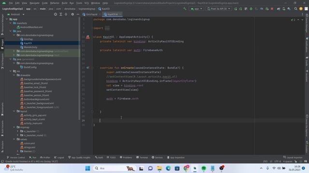Open the Tools menu
The image size is (309, 173).
point(79,3)
